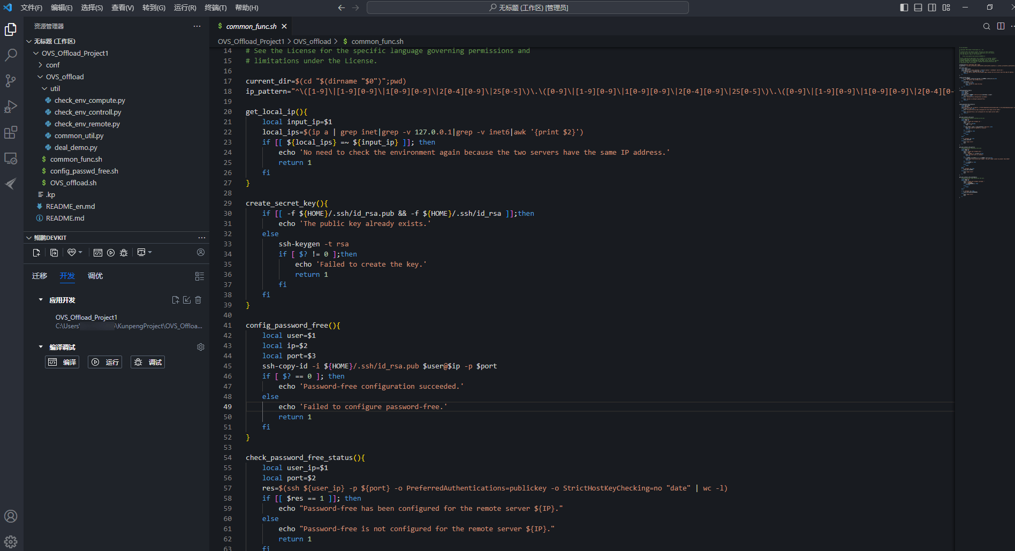1015x551 pixels.
Task: Click the DevKit import project toolbar icon
Action: click(x=54, y=253)
